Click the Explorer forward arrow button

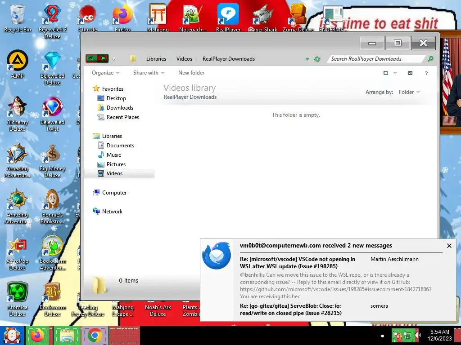pos(103,58)
